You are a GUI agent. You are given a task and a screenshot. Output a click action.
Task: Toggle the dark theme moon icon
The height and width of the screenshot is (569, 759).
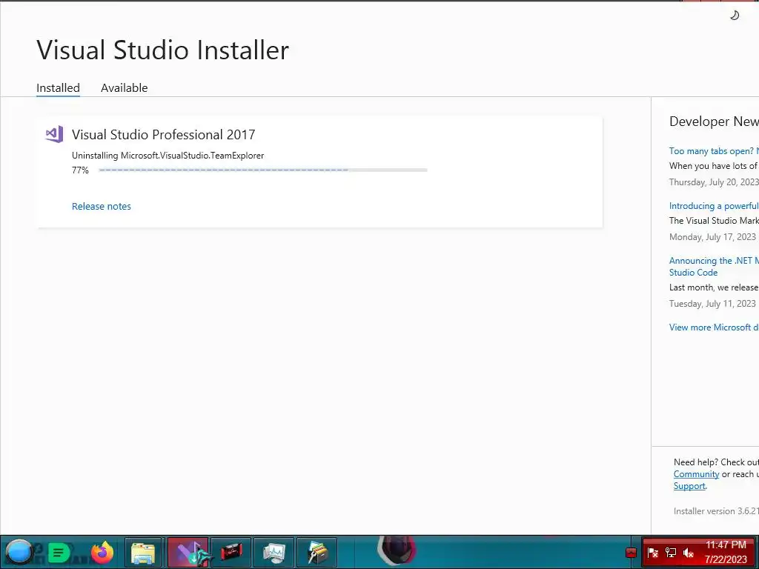point(735,16)
